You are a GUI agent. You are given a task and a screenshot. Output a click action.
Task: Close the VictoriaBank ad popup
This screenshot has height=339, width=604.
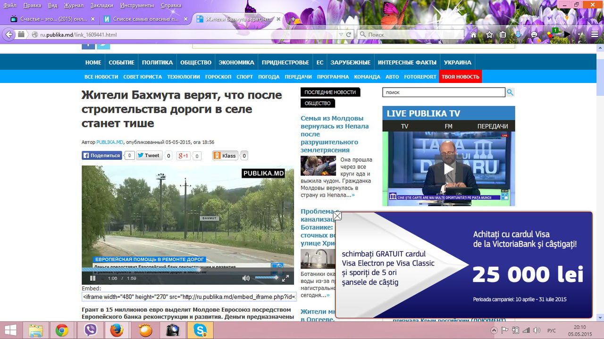(x=337, y=216)
